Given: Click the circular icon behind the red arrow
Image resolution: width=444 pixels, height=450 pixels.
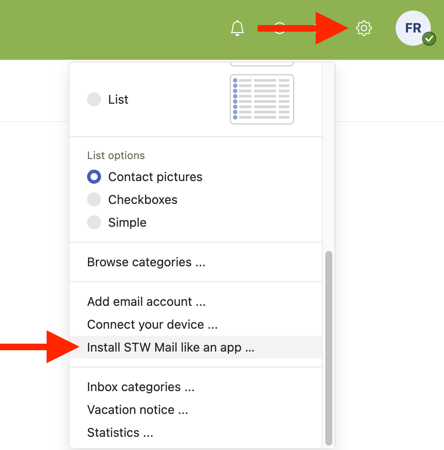Looking at the screenshot, I should [x=280, y=28].
